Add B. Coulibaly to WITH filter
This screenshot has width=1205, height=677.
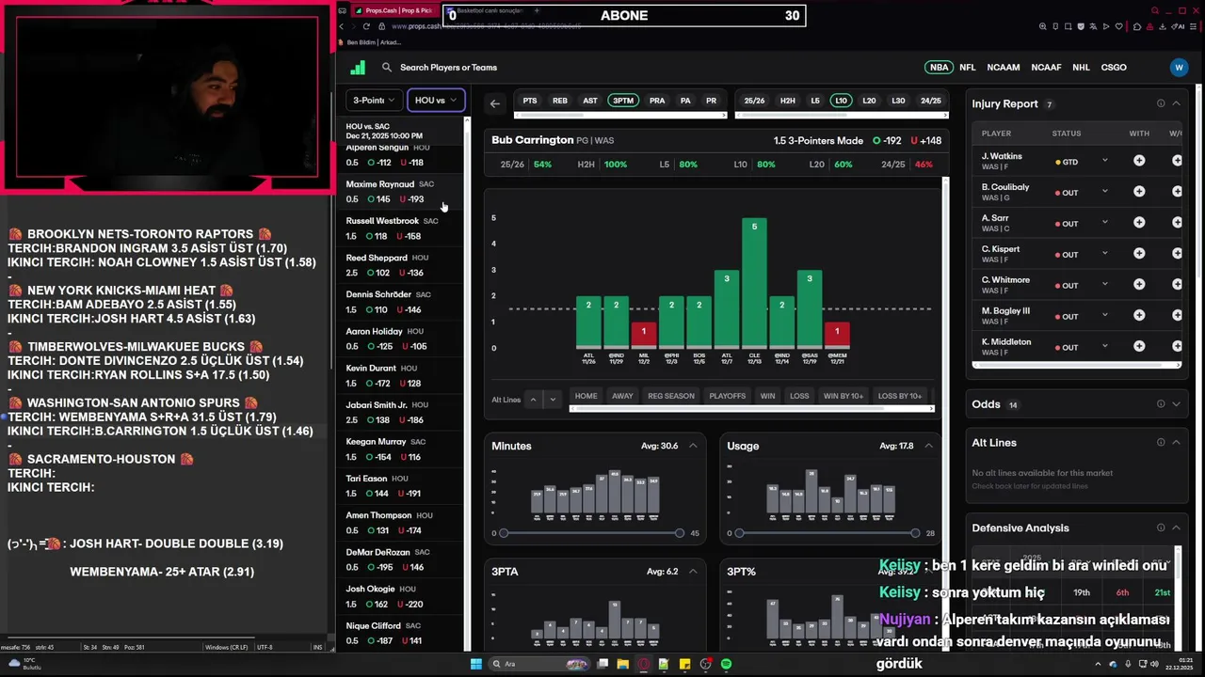point(1139,192)
